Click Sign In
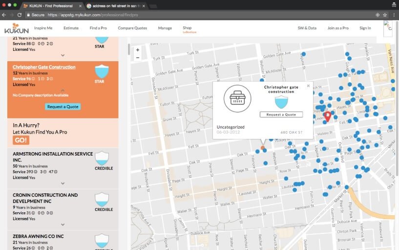Image resolution: width=399 pixels, height=250 pixels. coord(365,28)
